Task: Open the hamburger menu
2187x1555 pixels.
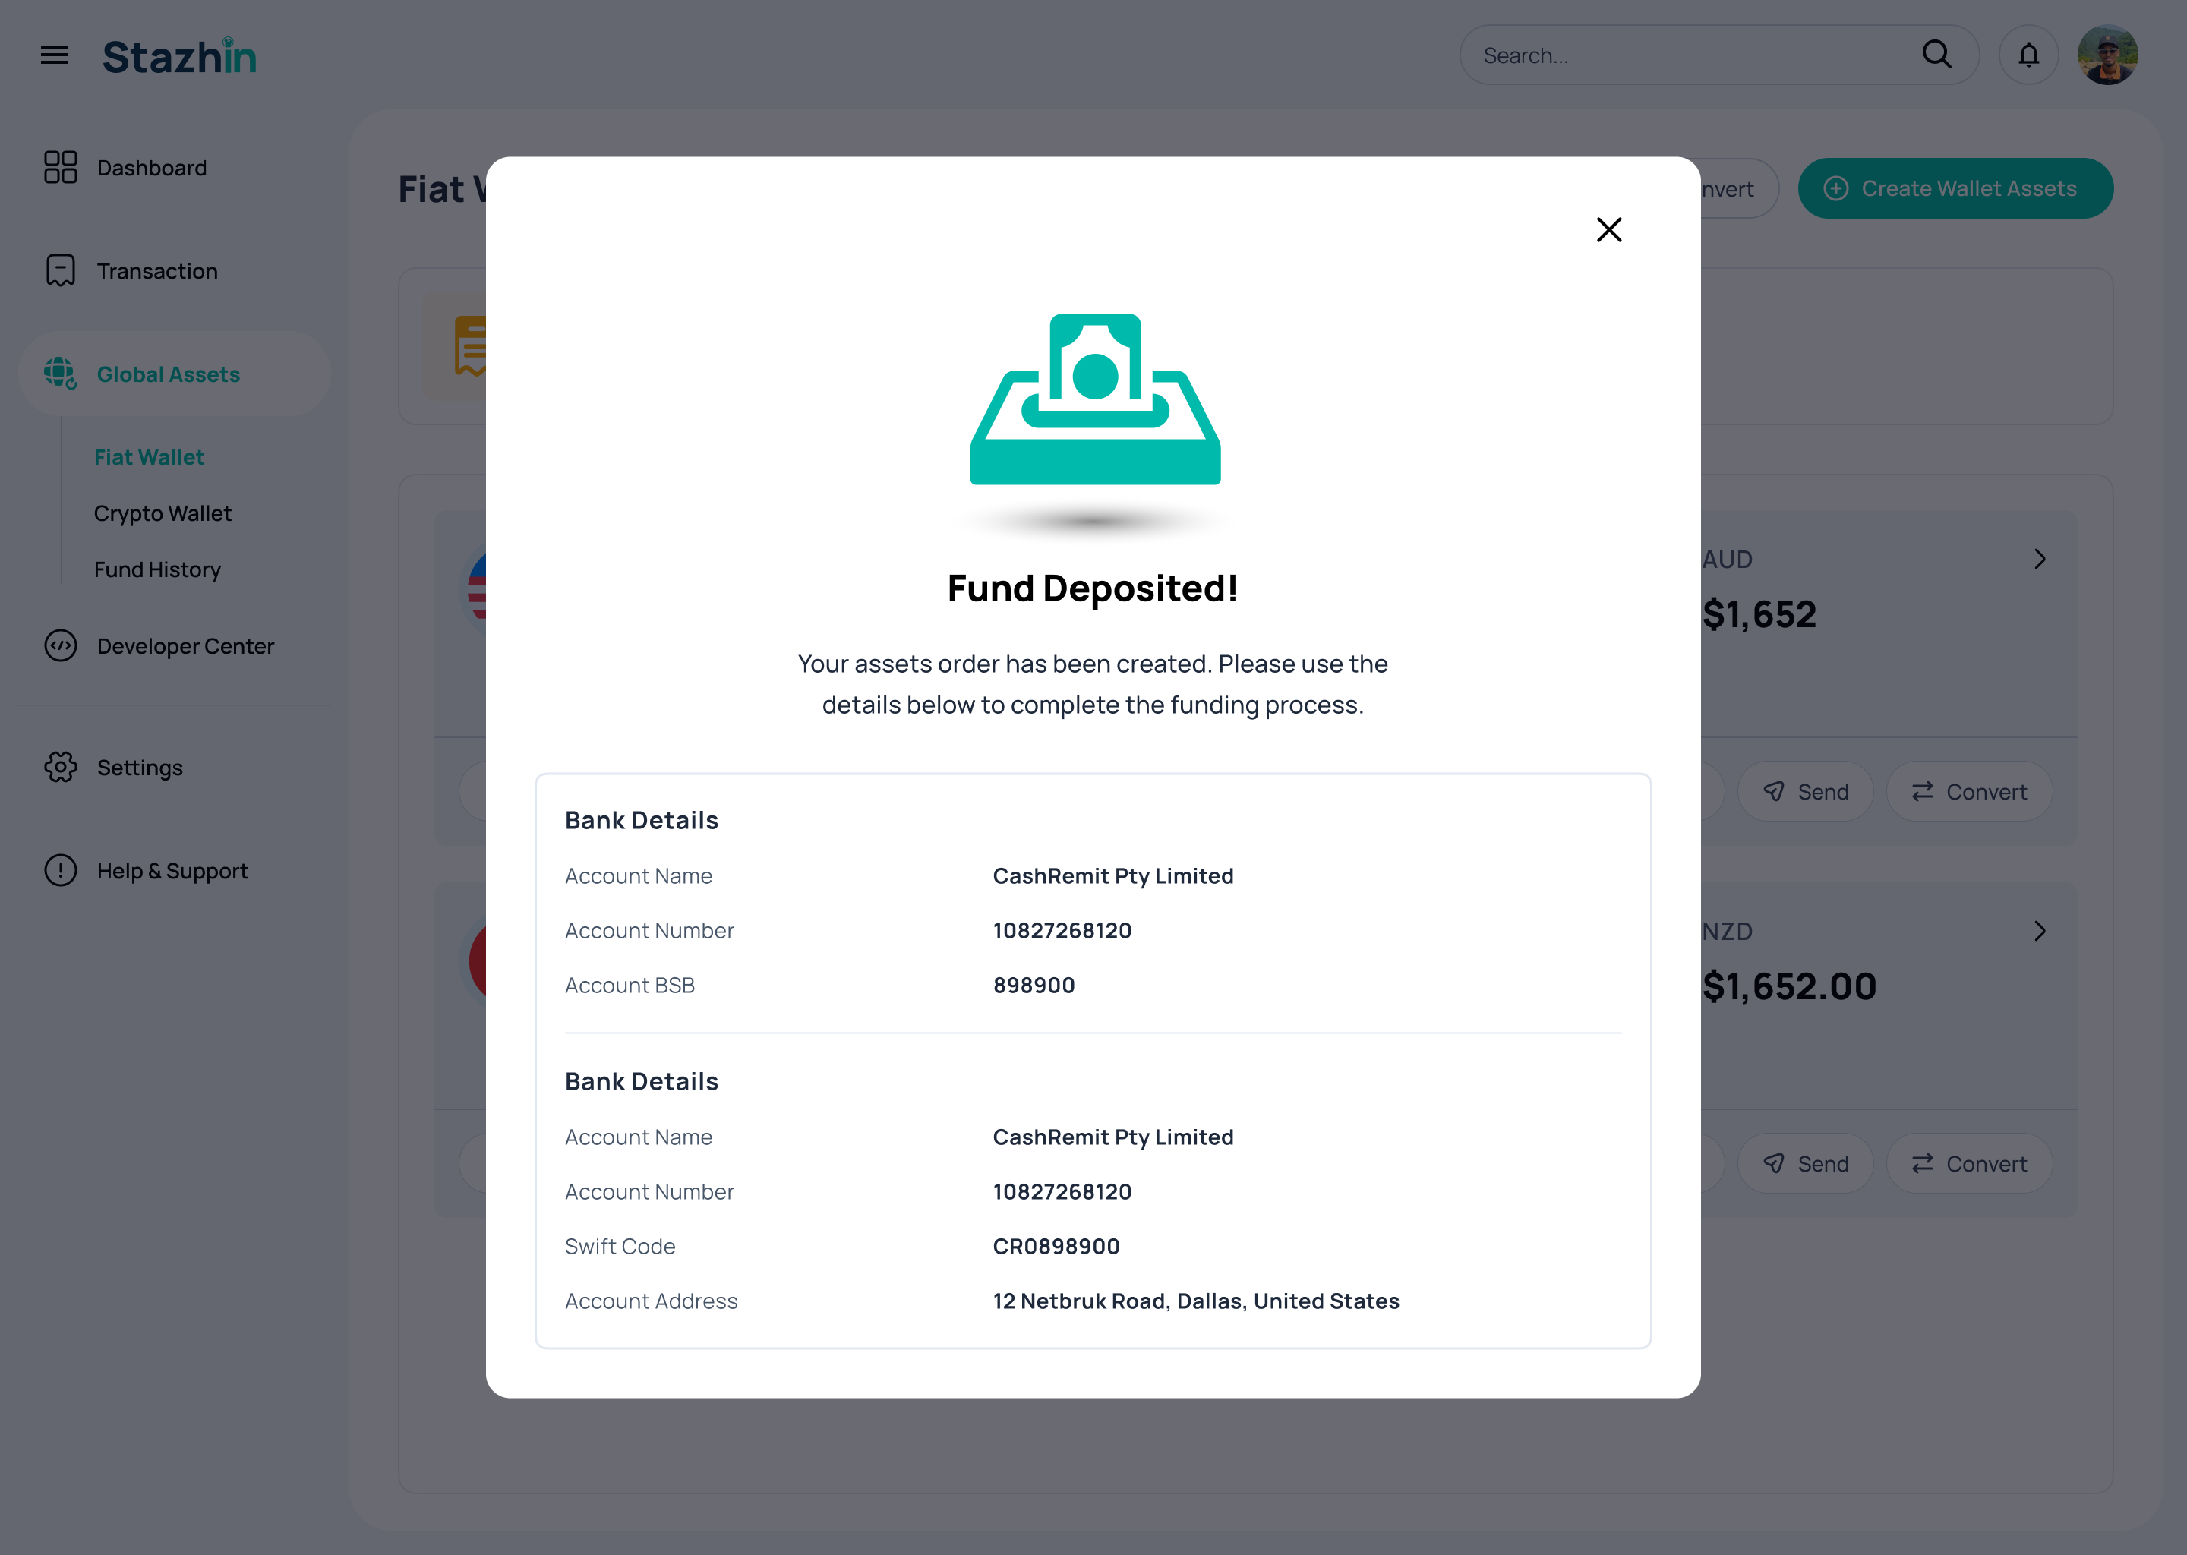Action: click(x=55, y=55)
